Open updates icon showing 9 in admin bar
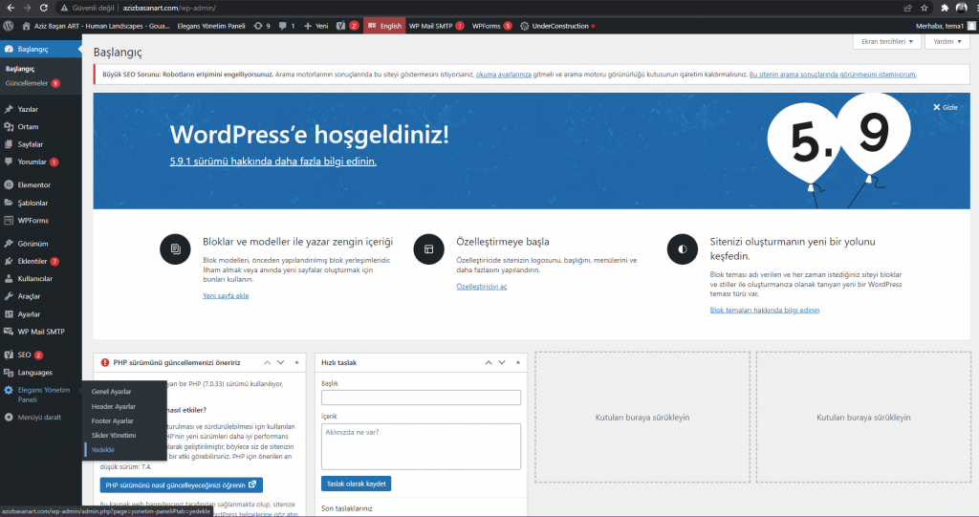The width and height of the screenshot is (979, 517). tap(258, 26)
